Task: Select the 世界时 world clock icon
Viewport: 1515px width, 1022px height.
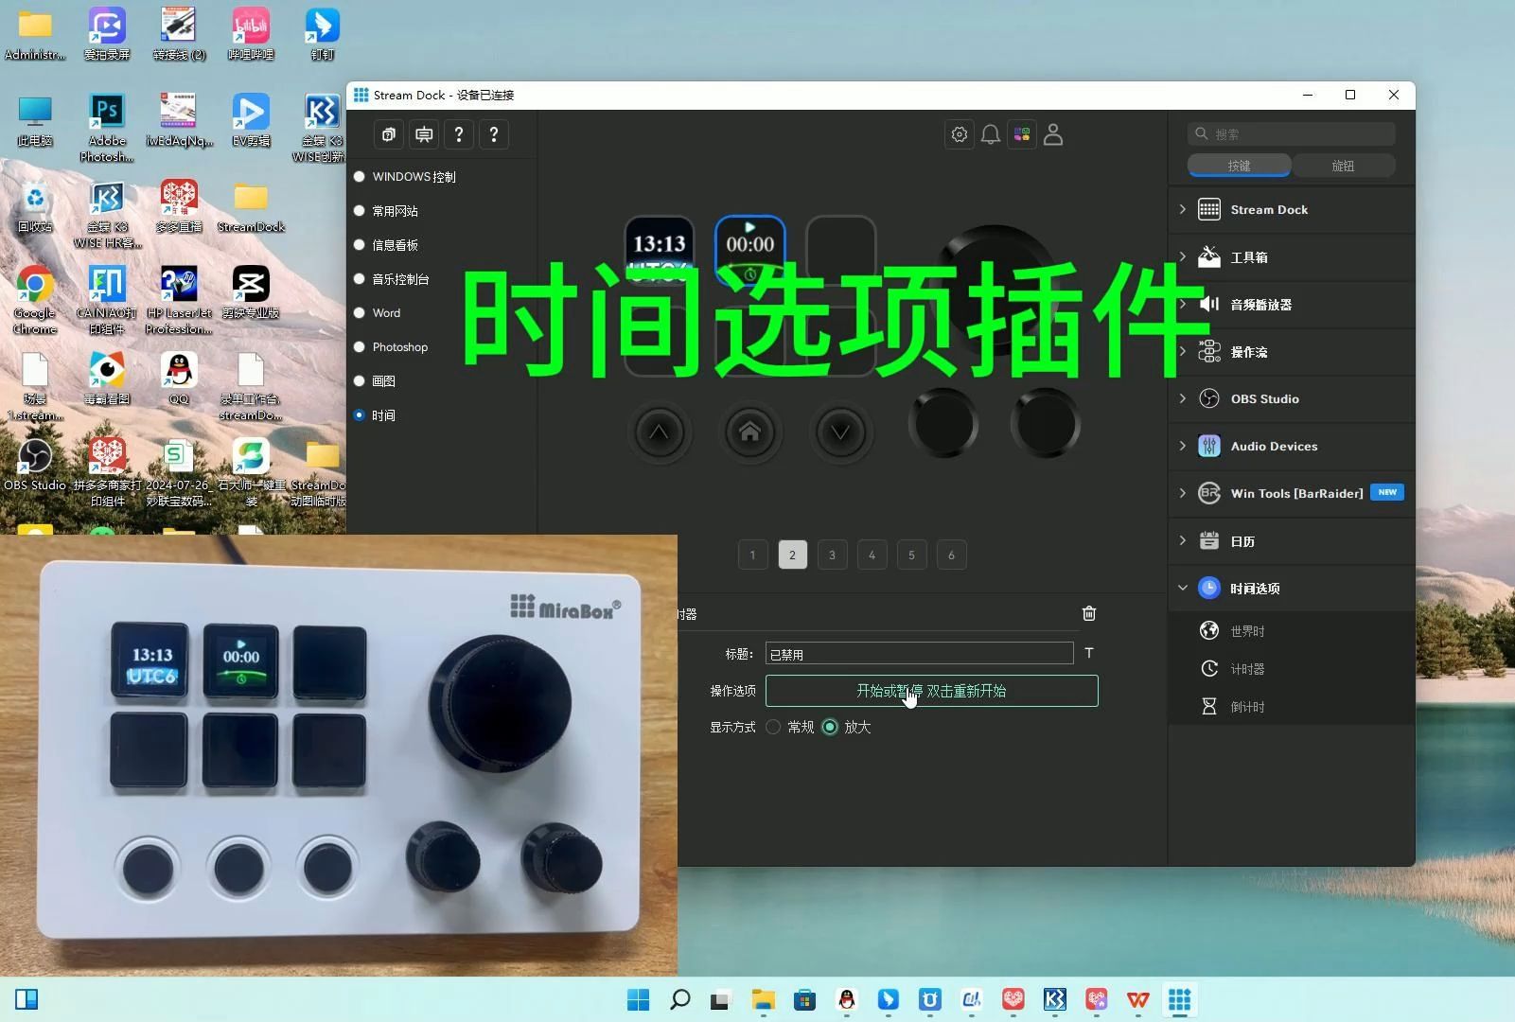Action: click(1209, 630)
